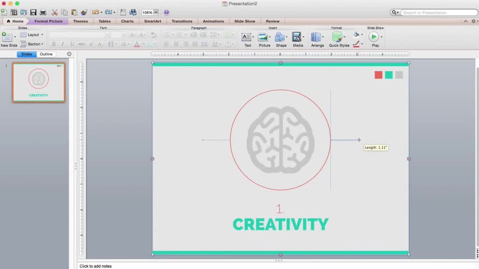
Task: Save the presentation with floppy icon
Action: pyautogui.click(x=33, y=12)
